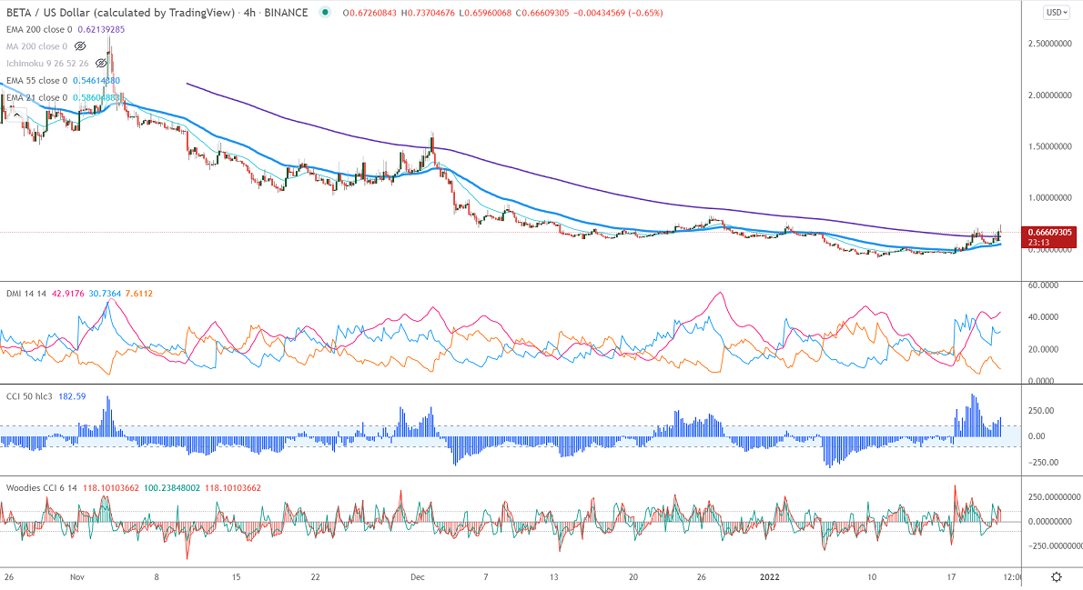The image size is (1083, 590).
Task: Select the MA 200 close indicator label
Action: (36, 46)
